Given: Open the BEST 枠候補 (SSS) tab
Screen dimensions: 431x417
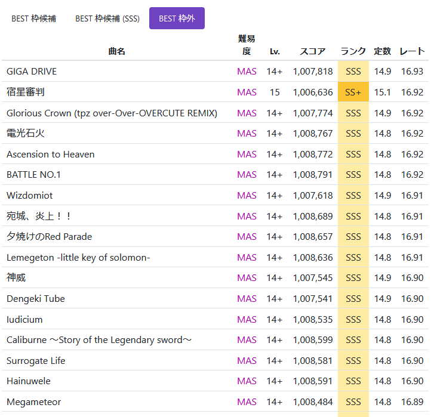Looking at the screenshot, I should pyautogui.click(x=107, y=18).
